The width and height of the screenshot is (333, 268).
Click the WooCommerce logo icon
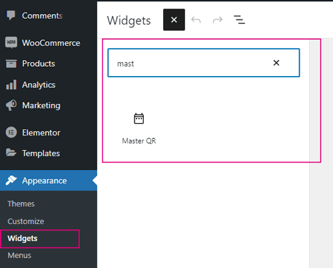(11, 42)
